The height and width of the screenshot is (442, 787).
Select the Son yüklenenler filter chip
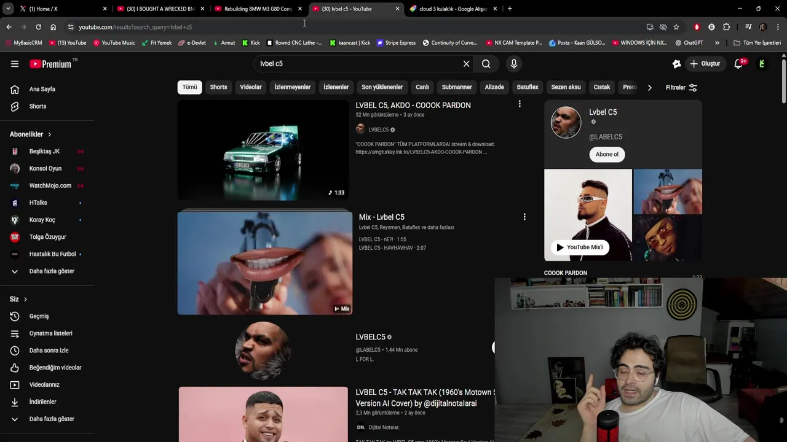tap(382, 87)
